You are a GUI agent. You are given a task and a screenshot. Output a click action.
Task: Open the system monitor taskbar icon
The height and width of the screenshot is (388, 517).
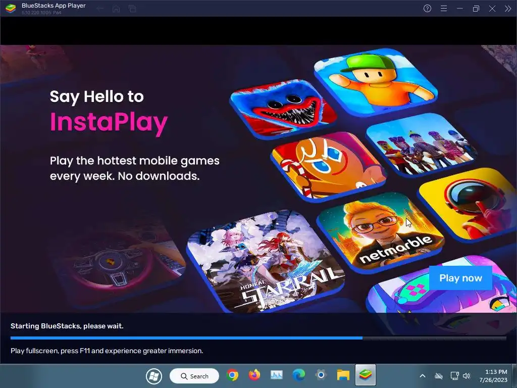(x=276, y=375)
